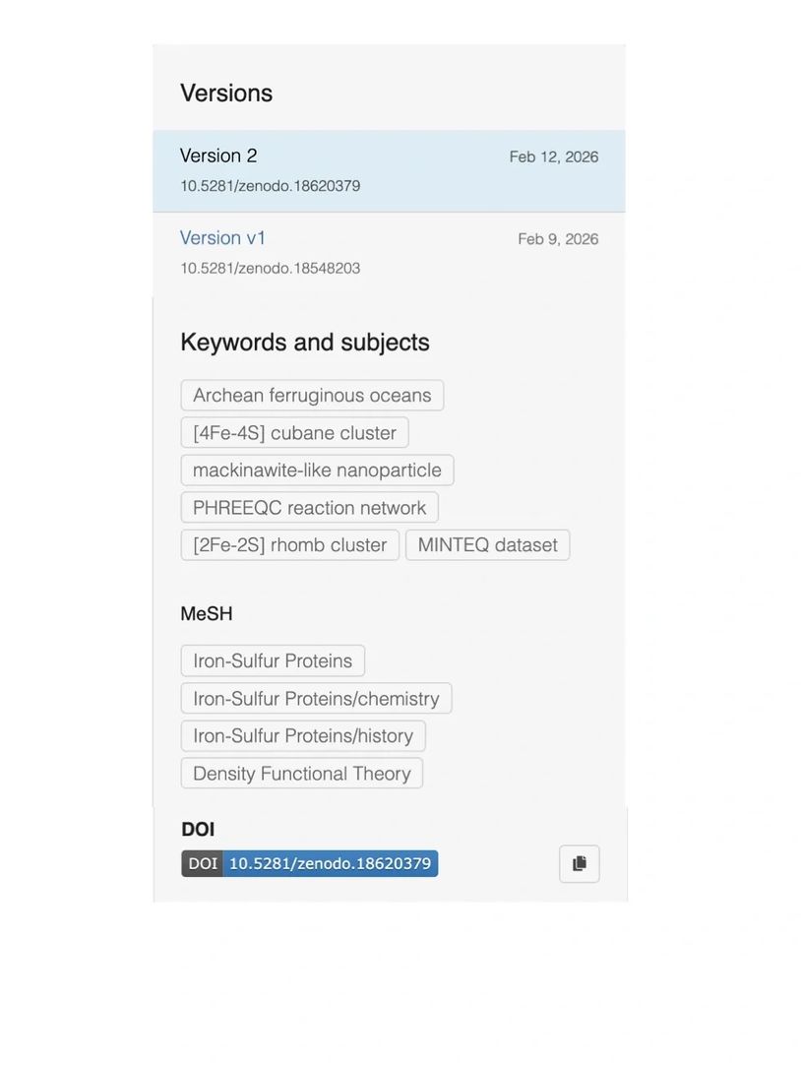
Task: Click the MINTEQ dataset tag
Action: (488, 545)
